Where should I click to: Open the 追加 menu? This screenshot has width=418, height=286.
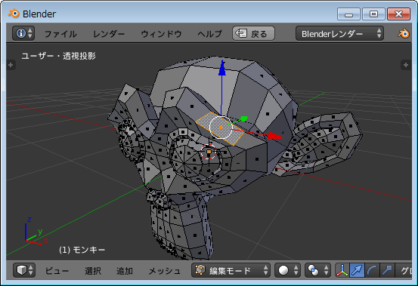(x=125, y=271)
